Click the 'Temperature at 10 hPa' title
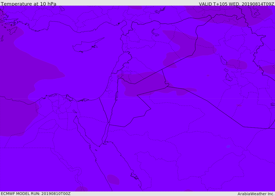This screenshot has height=196, width=275. click(x=28, y=4)
